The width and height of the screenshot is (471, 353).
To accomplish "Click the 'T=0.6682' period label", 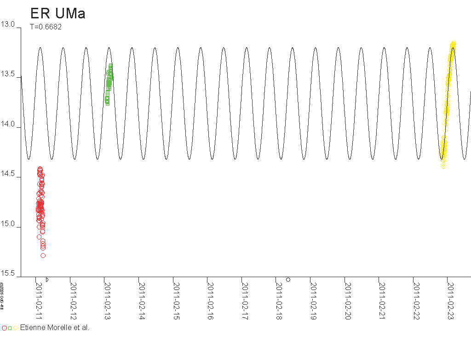I will (x=46, y=27).
